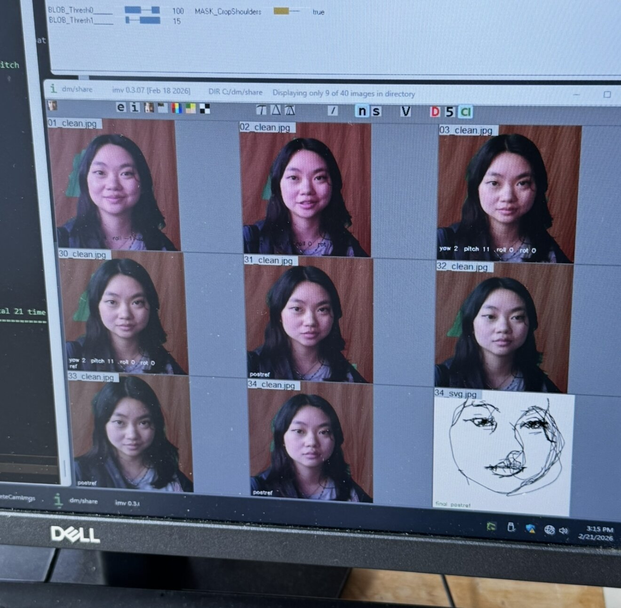Toggle the MASK_CropShoulders switch

[287, 11]
